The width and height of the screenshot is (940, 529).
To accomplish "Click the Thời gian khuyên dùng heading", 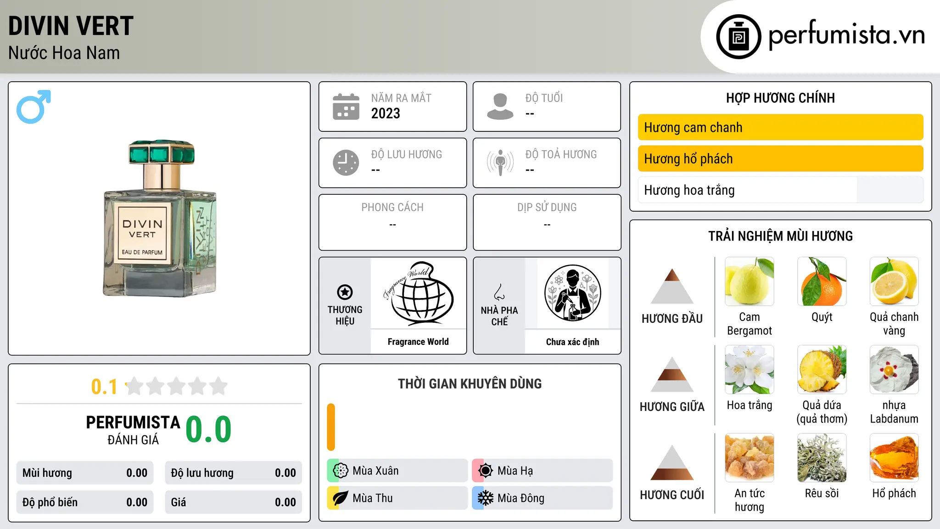I will pyautogui.click(x=470, y=383).
